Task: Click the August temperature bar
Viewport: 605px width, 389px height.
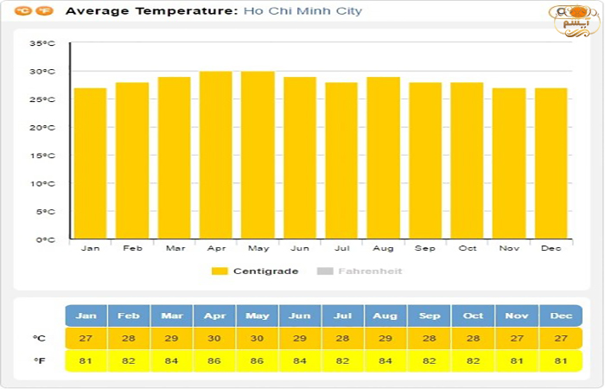Action: tap(383, 158)
